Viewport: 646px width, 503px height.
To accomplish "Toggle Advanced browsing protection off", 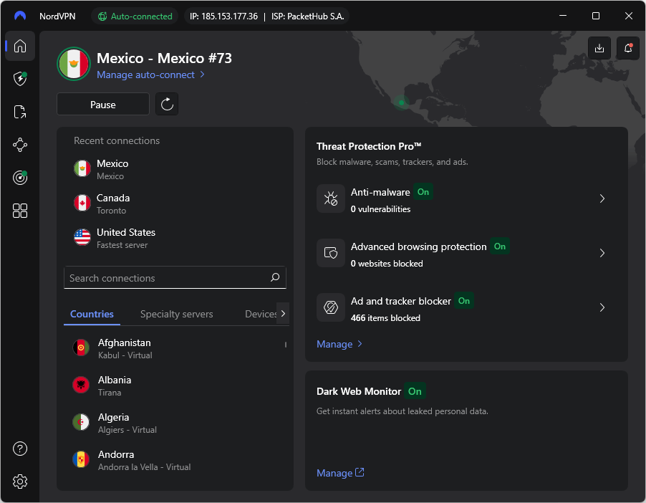I will [x=500, y=246].
